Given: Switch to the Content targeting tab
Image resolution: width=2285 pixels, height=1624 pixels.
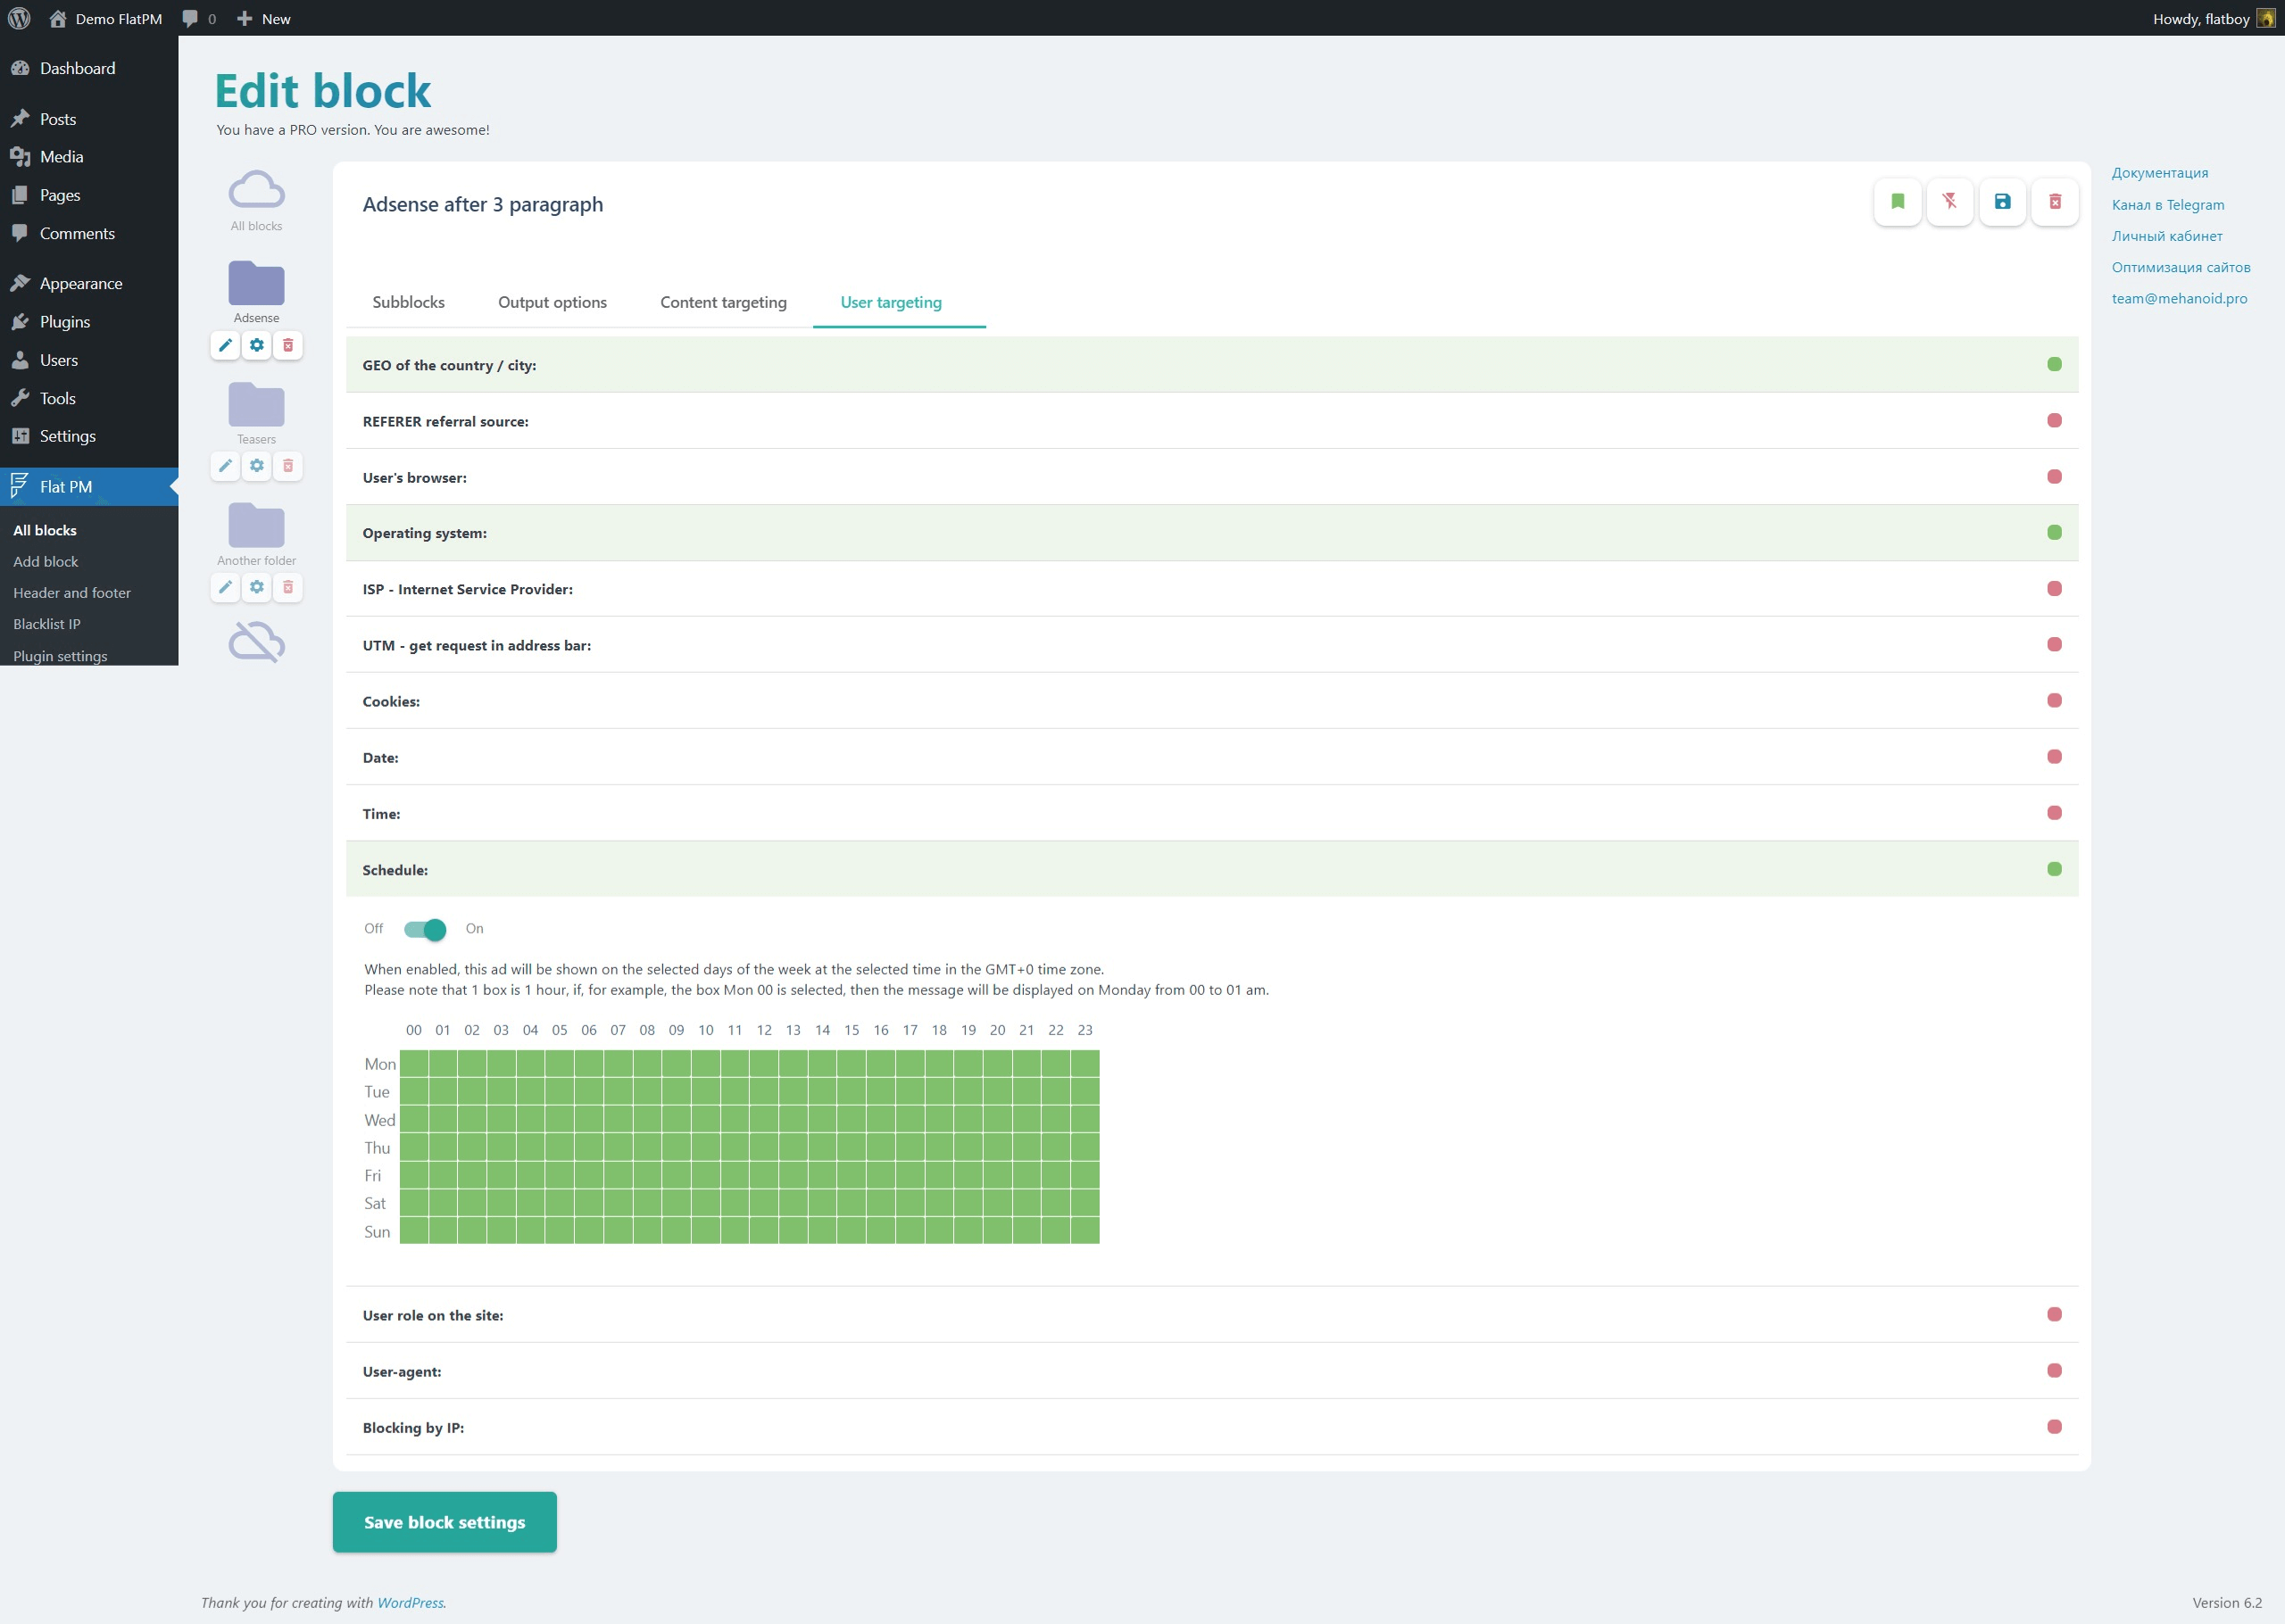Looking at the screenshot, I should 723,302.
